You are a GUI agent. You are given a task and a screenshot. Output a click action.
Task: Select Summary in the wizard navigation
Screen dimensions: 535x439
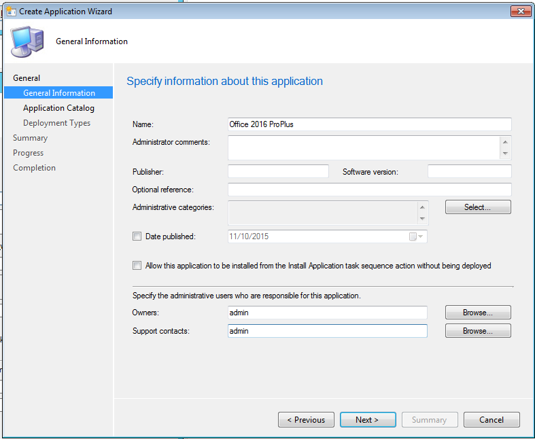tap(30, 138)
